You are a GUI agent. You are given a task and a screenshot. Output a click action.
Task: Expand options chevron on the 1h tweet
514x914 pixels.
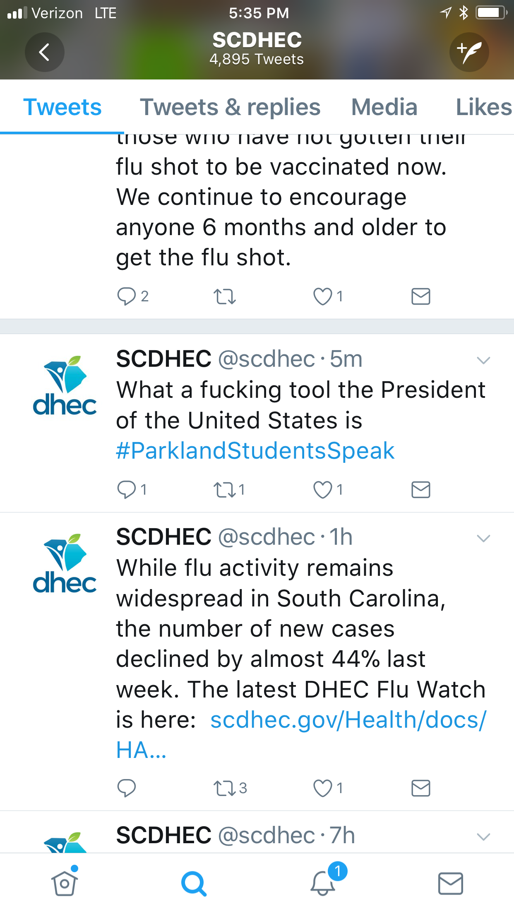483,538
